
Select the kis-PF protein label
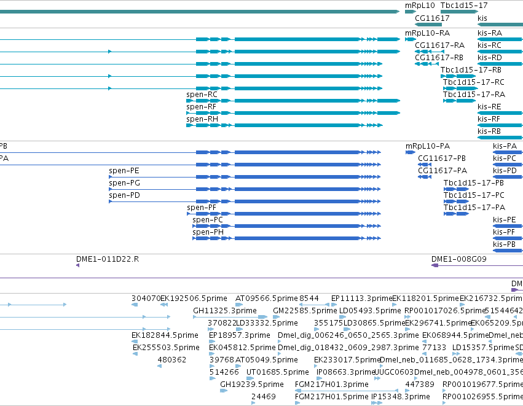[504, 233]
